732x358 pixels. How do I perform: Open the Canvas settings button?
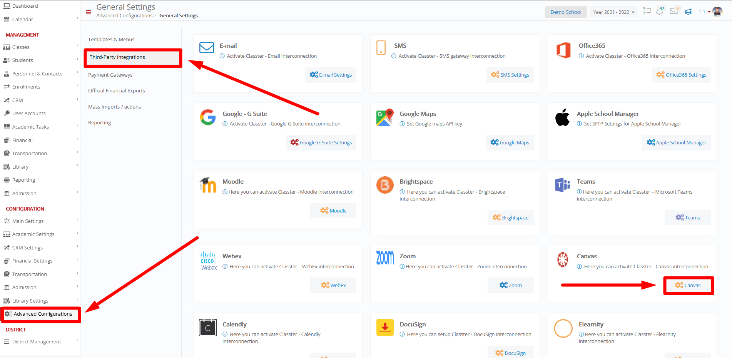688,285
